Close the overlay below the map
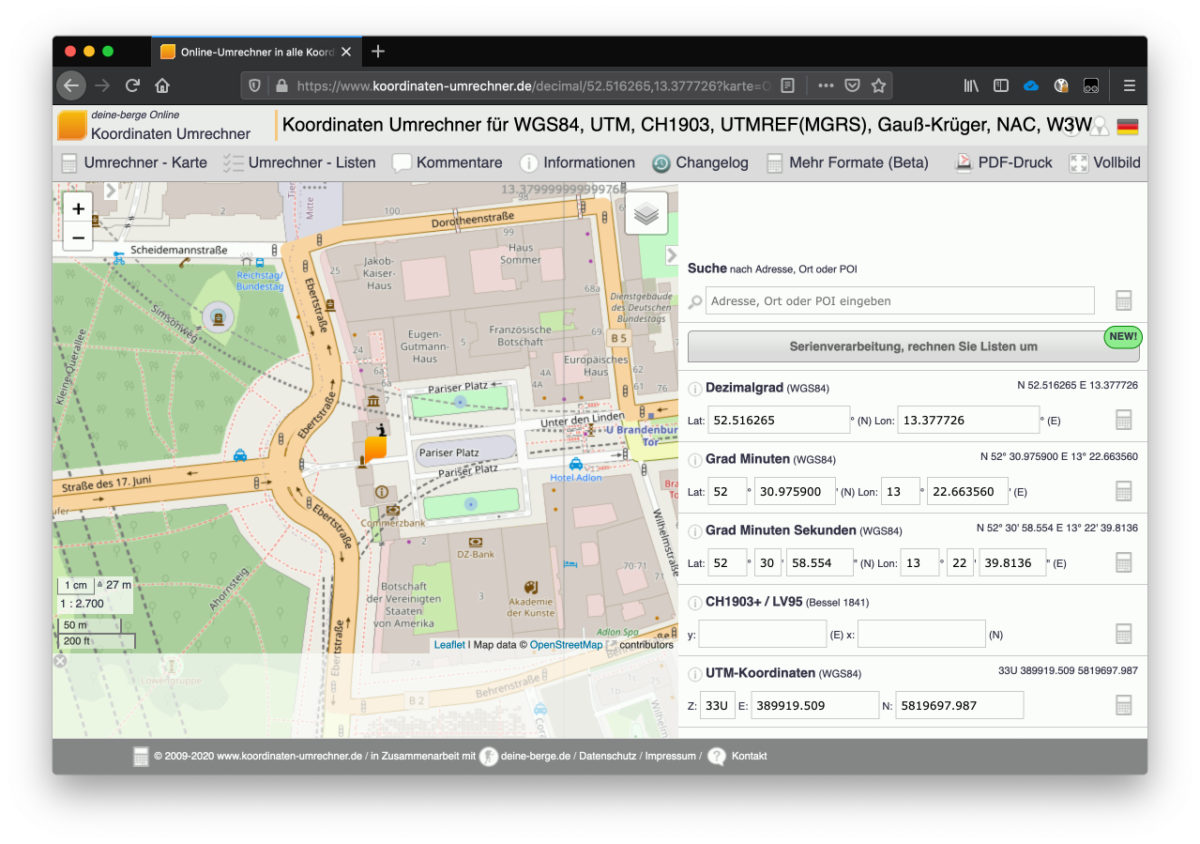 (x=60, y=661)
